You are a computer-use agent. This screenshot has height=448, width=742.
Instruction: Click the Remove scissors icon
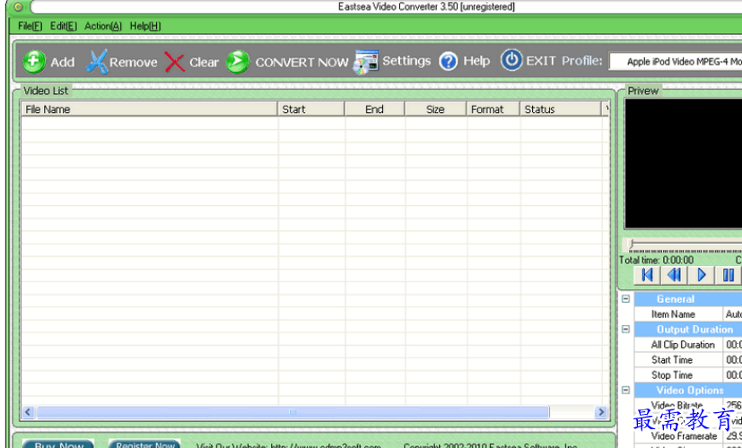97,62
